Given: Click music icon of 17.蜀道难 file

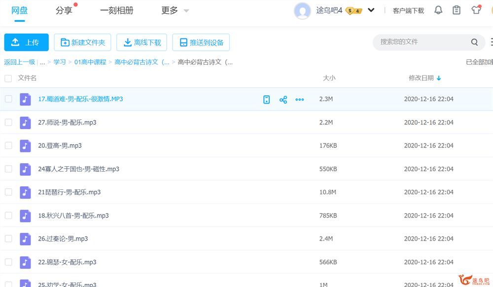Looking at the screenshot, I should click(25, 99).
